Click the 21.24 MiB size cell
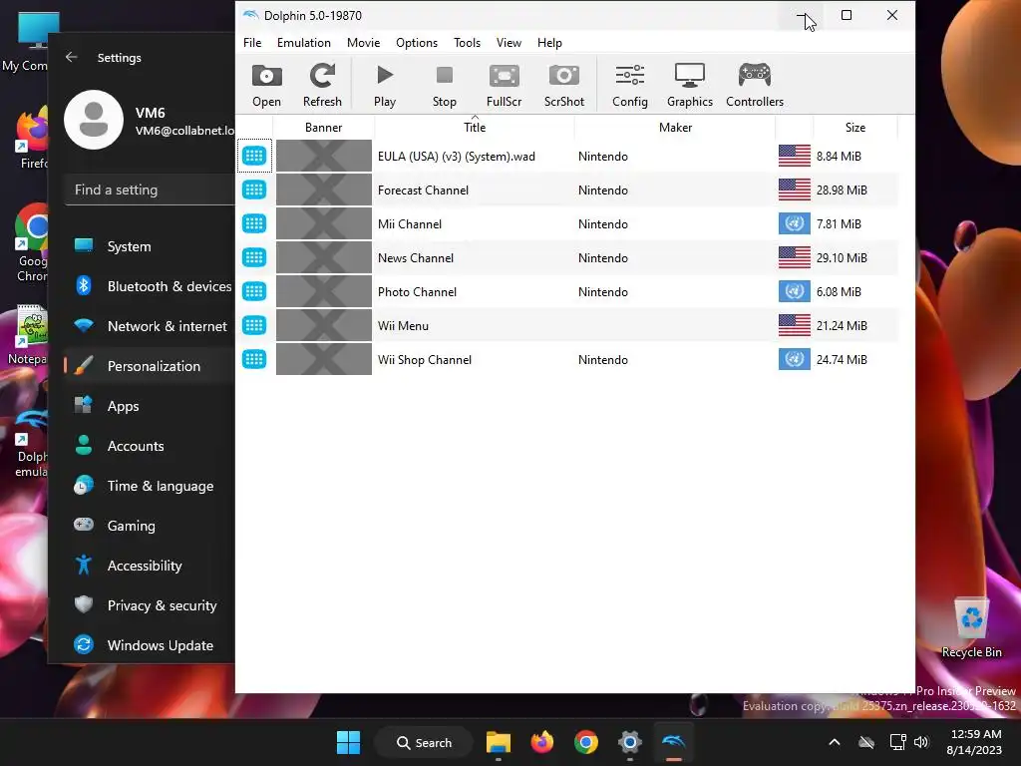The height and width of the screenshot is (766, 1021). pyautogui.click(x=842, y=325)
